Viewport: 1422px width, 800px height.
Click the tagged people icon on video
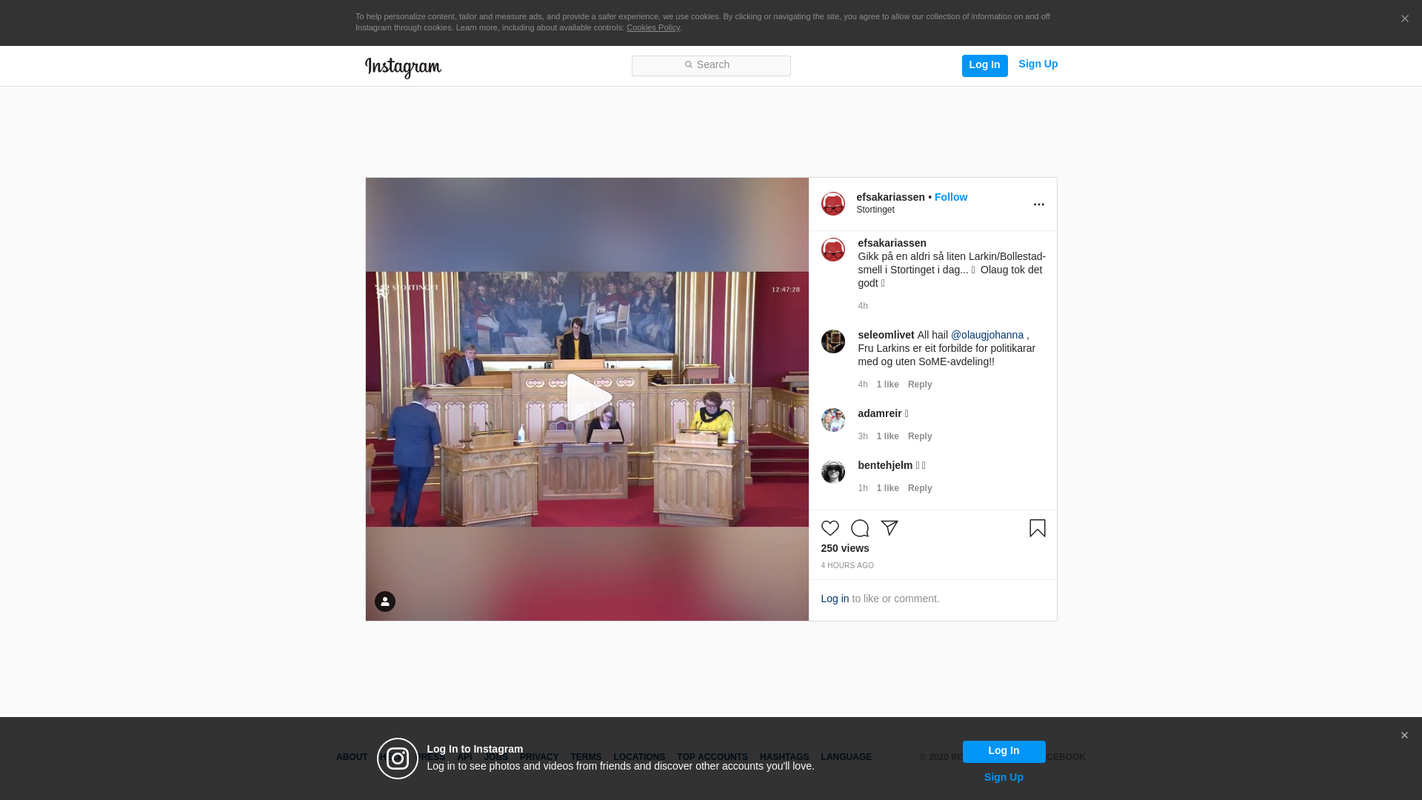point(385,601)
